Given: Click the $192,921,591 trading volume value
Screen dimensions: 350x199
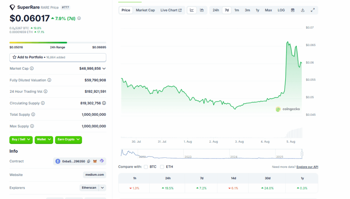Looking at the screenshot, I should [95, 91].
